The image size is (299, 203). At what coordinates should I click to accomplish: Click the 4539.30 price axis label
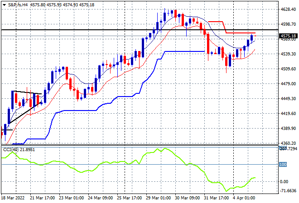coord(288,54)
